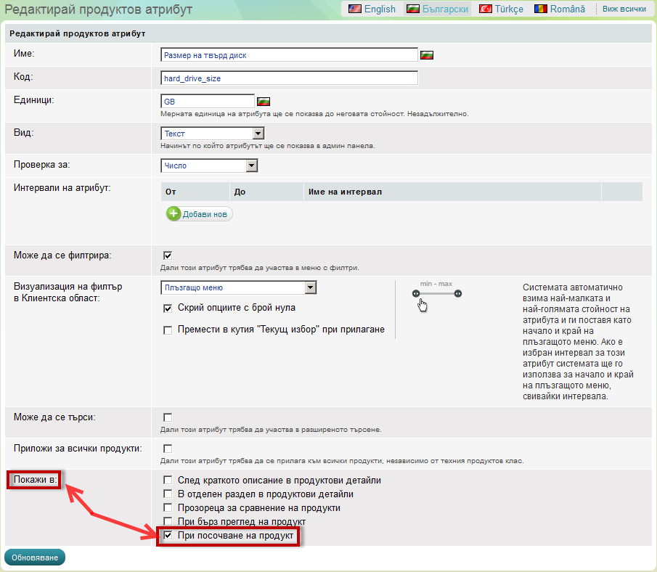
Task: Click the Bulgarian flag icon beside the units field
Action: pos(264,101)
